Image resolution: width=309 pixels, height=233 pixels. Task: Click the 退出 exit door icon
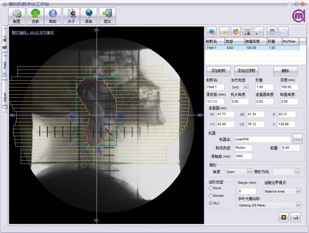click(x=107, y=16)
